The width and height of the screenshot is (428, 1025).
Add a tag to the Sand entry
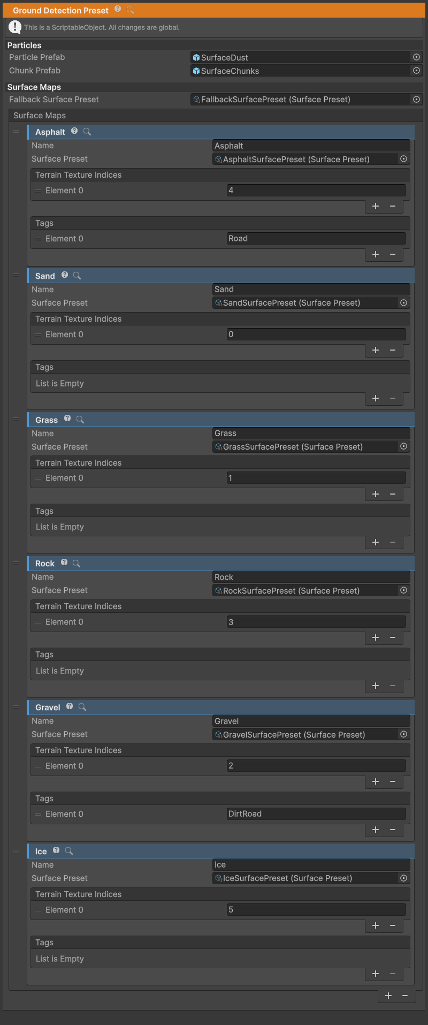click(376, 398)
